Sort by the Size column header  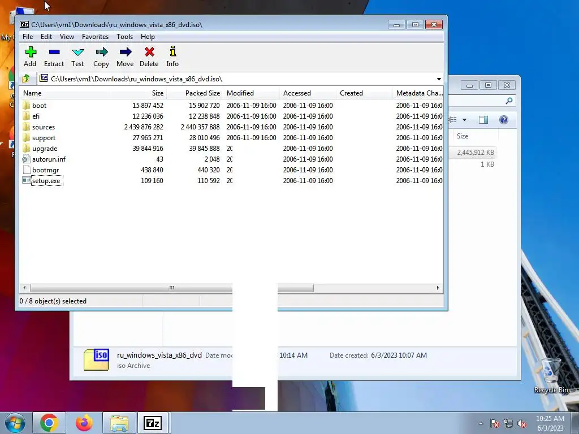[x=138, y=93]
